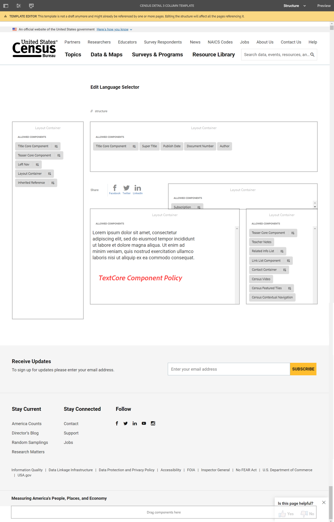Open Resource Library menu
Screen dimensions: 334x522
[x=214, y=55]
